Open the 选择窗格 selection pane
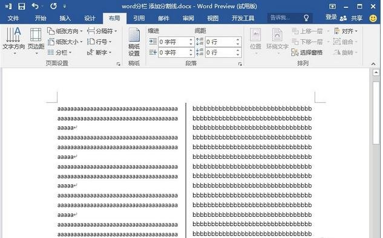This screenshot has height=238, width=383. (307, 53)
